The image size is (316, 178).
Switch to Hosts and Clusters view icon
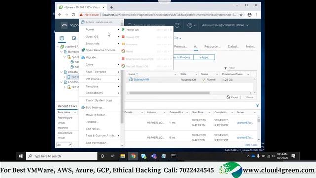click(62, 38)
